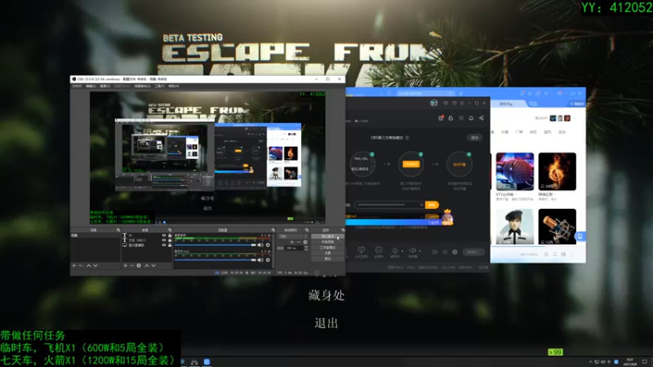This screenshot has height=367, width=653.
Task: Pop out the OBS sources dock panel
Action: pos(170,230)
